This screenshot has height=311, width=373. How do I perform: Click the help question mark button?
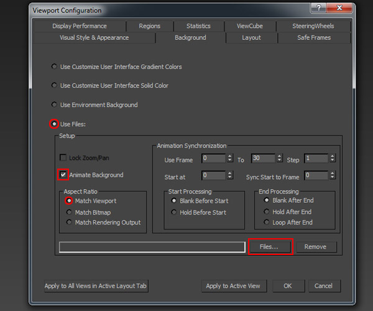point(318,8)
